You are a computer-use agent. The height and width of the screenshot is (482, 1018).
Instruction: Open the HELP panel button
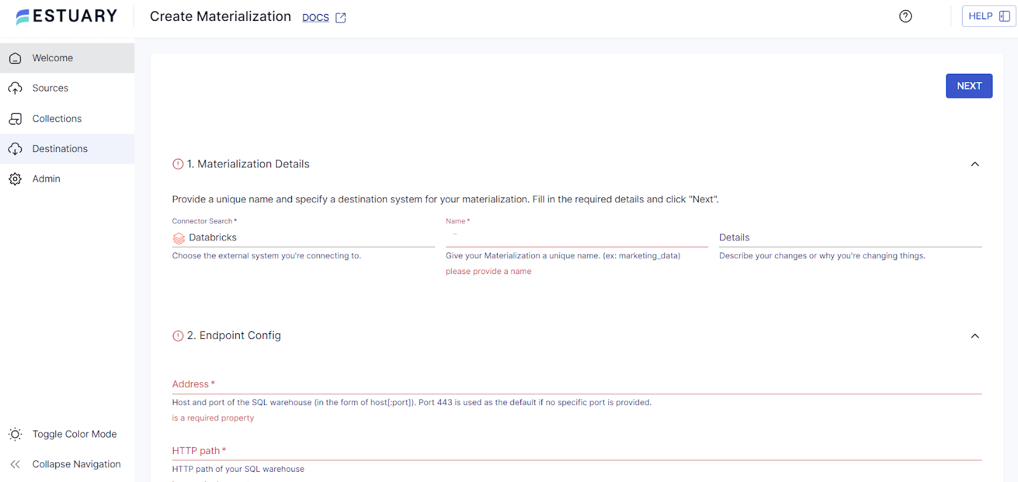tap(989, 17)
